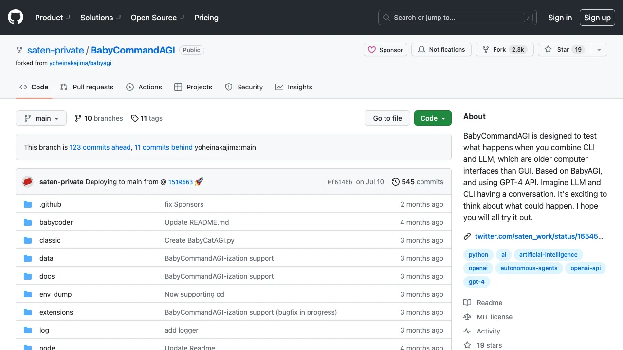
Task: Select the openai topic tag
Action: pos(478,268)
